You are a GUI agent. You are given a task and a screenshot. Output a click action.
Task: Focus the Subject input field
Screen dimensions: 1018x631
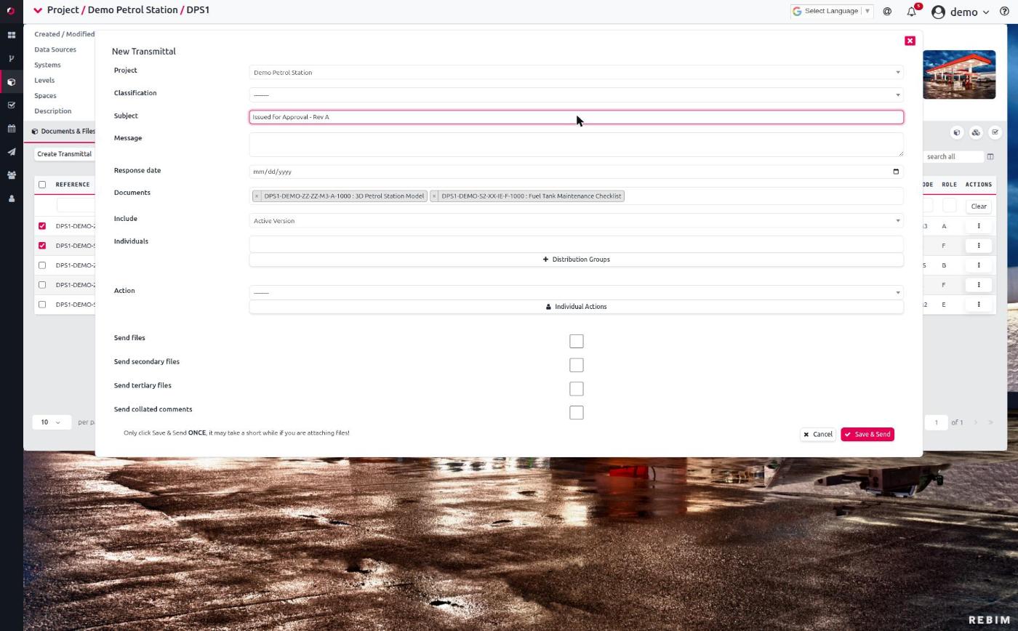(x=576, y=117)
